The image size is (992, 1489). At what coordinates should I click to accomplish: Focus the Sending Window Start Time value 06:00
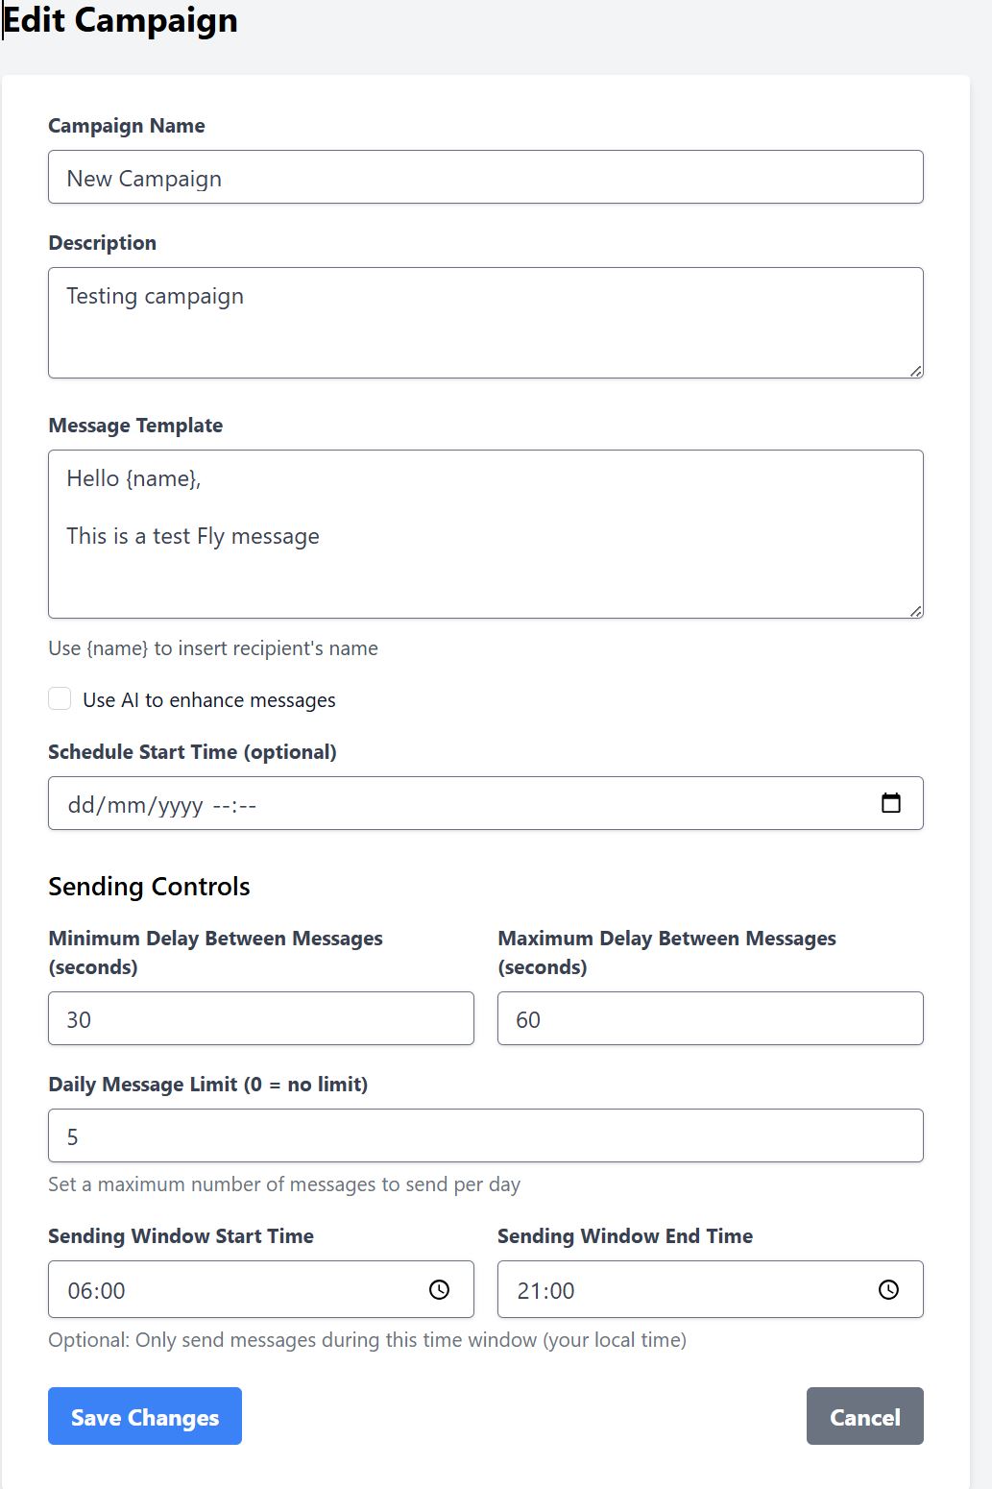97,1290
